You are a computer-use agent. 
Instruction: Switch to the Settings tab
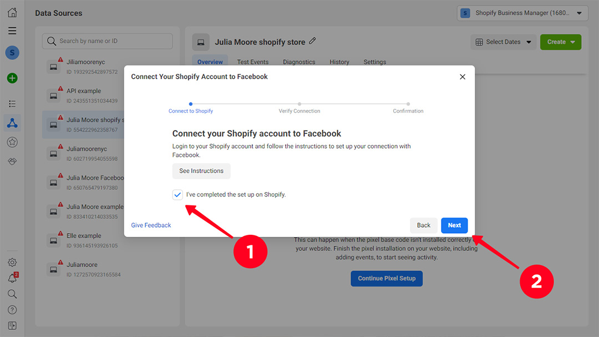tap(375, 62)
